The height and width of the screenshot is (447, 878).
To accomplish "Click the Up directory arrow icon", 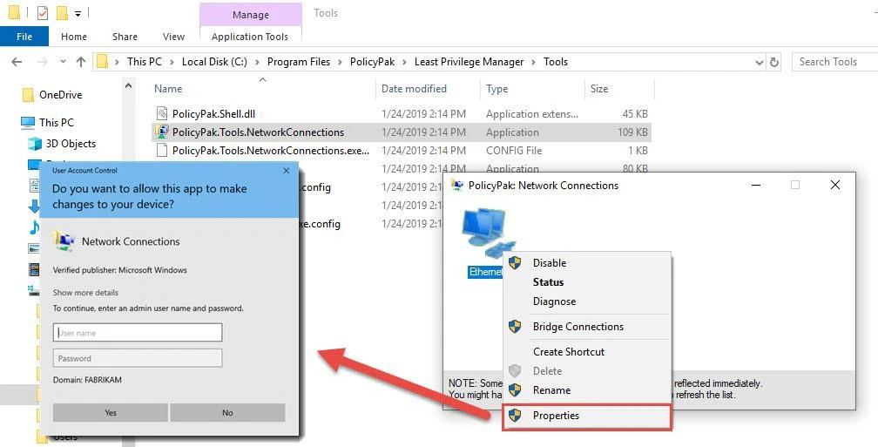I will click(x=81, y=62).
